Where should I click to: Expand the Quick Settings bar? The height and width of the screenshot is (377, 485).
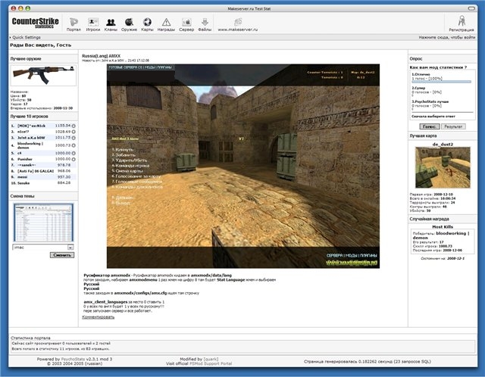coord(25,37)
